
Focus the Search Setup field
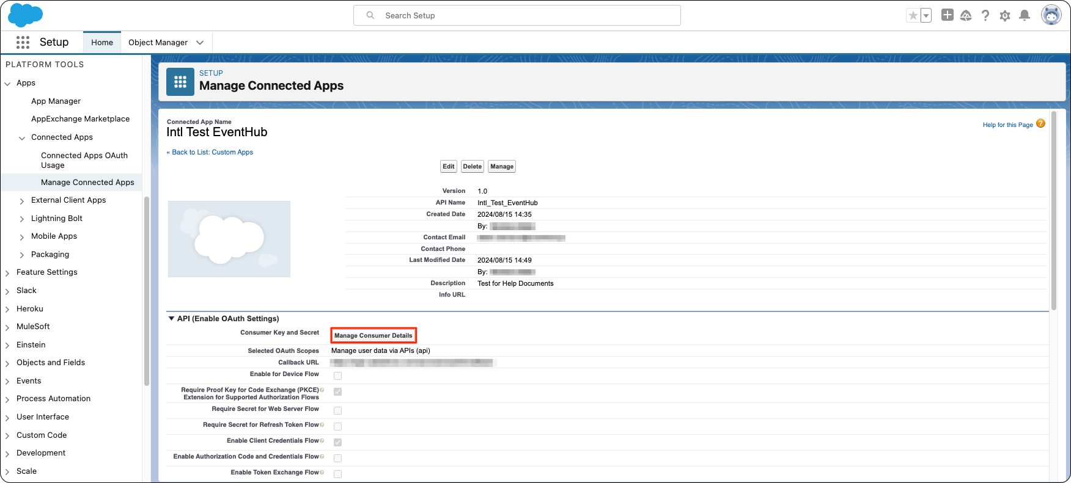click(517, 15)
